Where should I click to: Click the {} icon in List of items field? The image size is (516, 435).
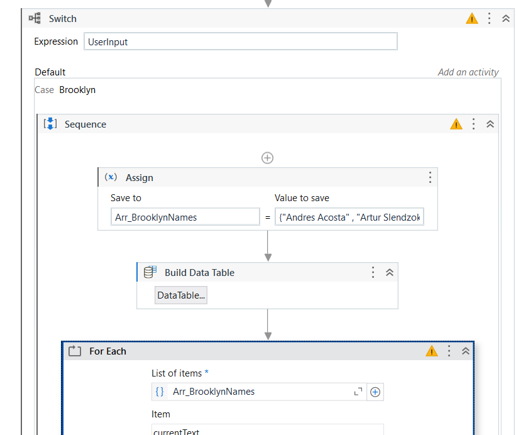click(x=160, y=391)
